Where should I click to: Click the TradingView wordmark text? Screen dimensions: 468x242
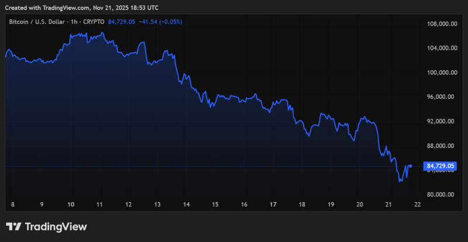point(56,227)
